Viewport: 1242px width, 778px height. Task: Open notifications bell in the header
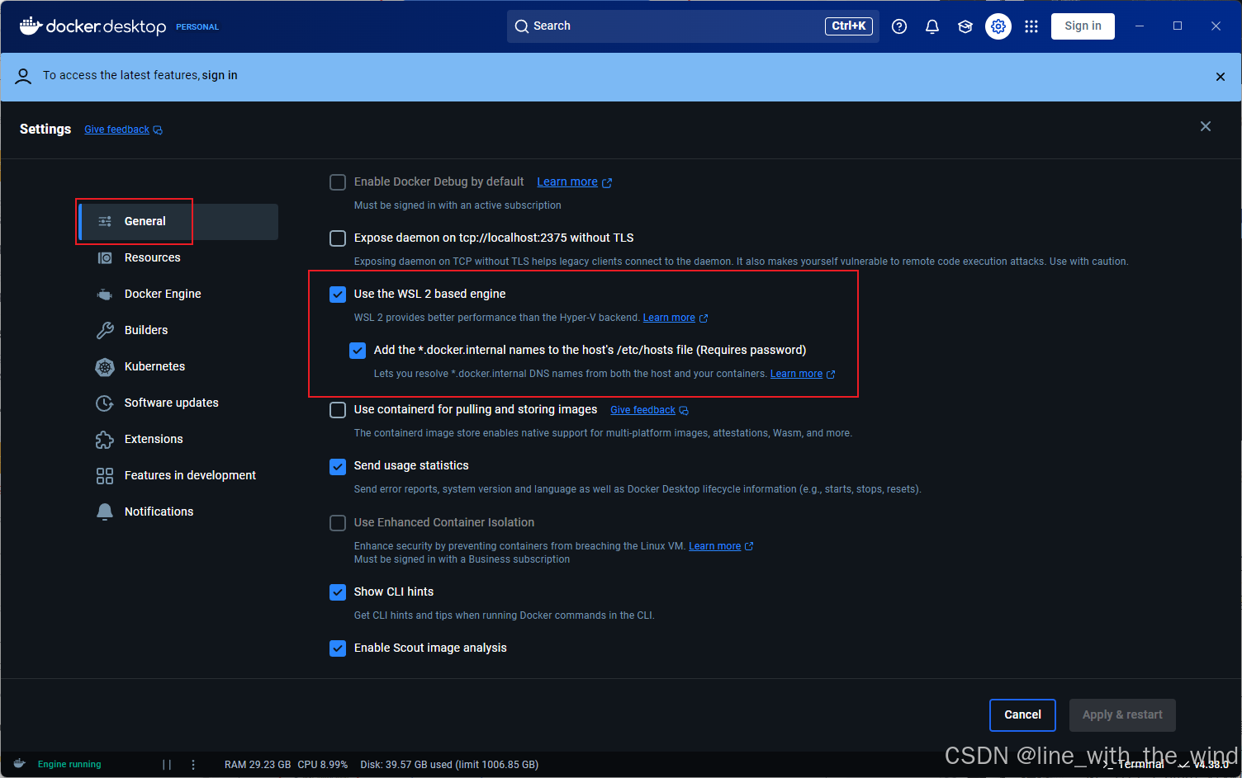pyautogui.click(x=932, y=26)
